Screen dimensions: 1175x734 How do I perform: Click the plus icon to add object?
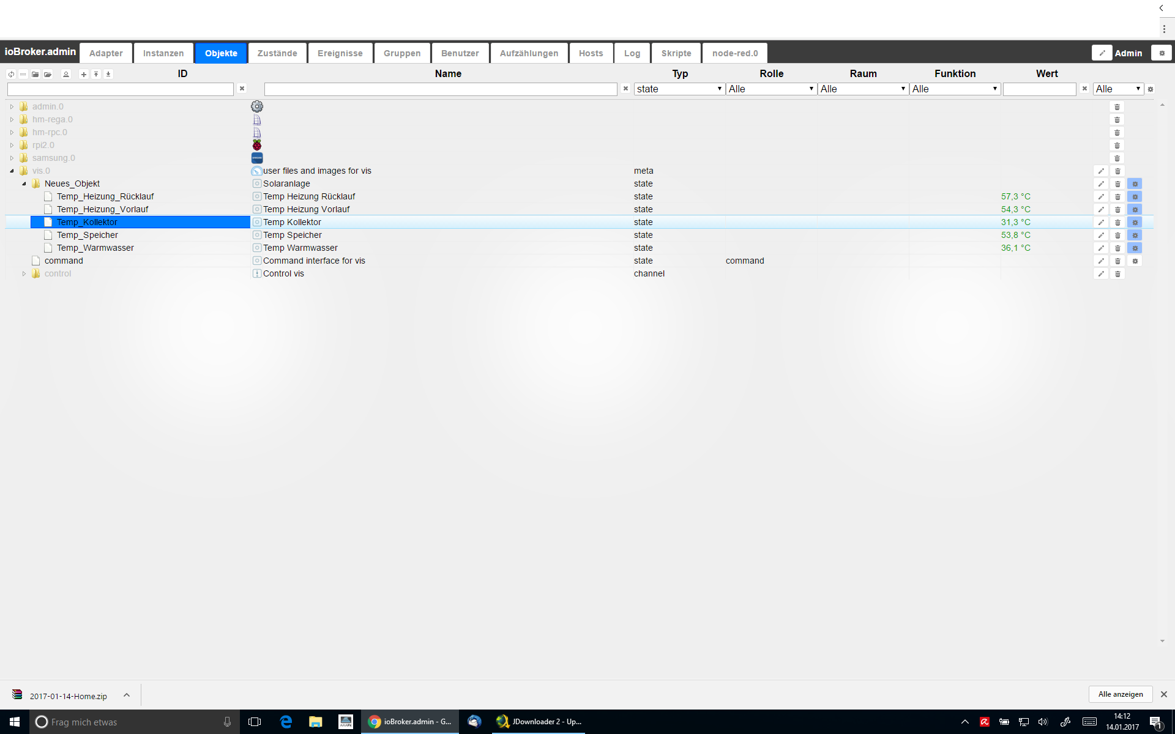click(x=84, y=74)
